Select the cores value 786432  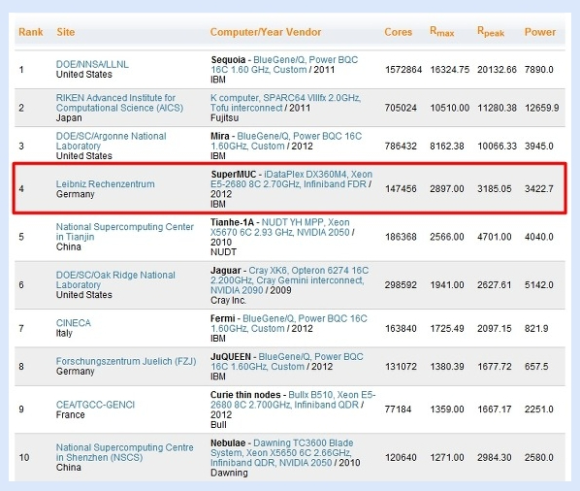pos(401,146)
